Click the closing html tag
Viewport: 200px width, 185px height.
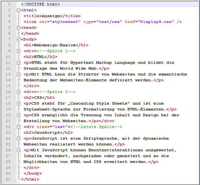tap(30, 179)
